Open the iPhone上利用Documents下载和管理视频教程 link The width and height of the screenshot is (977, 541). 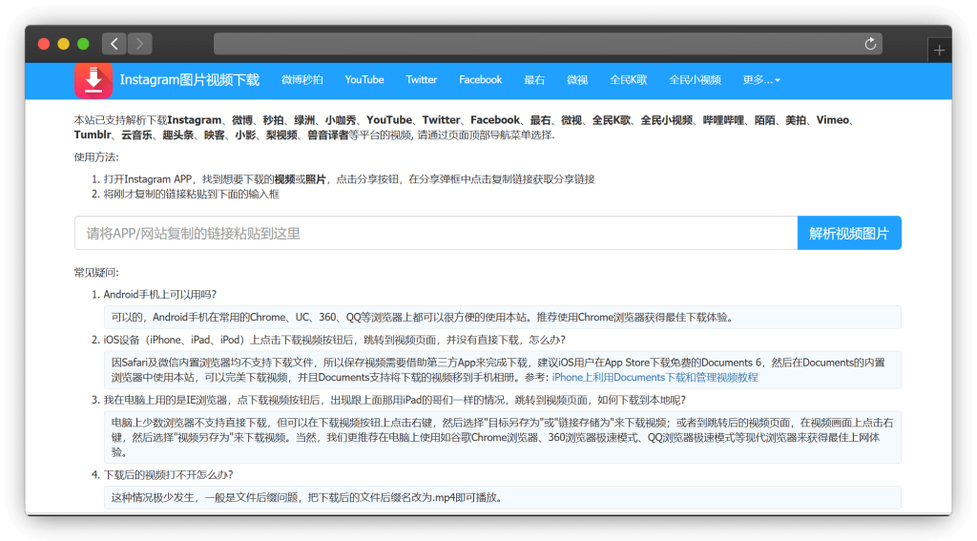(655, 377)
